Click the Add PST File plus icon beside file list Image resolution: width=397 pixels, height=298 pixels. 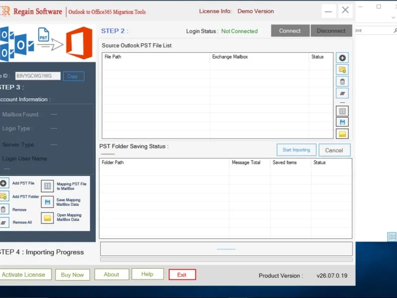point(342,58)
